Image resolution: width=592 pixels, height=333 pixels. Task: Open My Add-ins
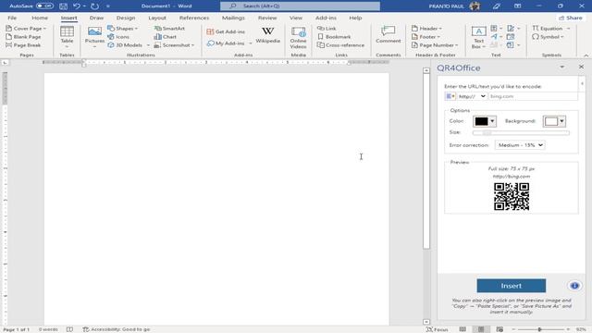pyautogui.click(x=226, y=43)
